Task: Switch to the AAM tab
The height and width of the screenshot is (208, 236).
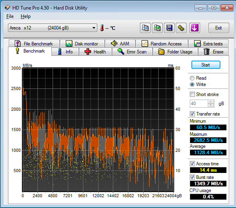Action: pos(120,43)
